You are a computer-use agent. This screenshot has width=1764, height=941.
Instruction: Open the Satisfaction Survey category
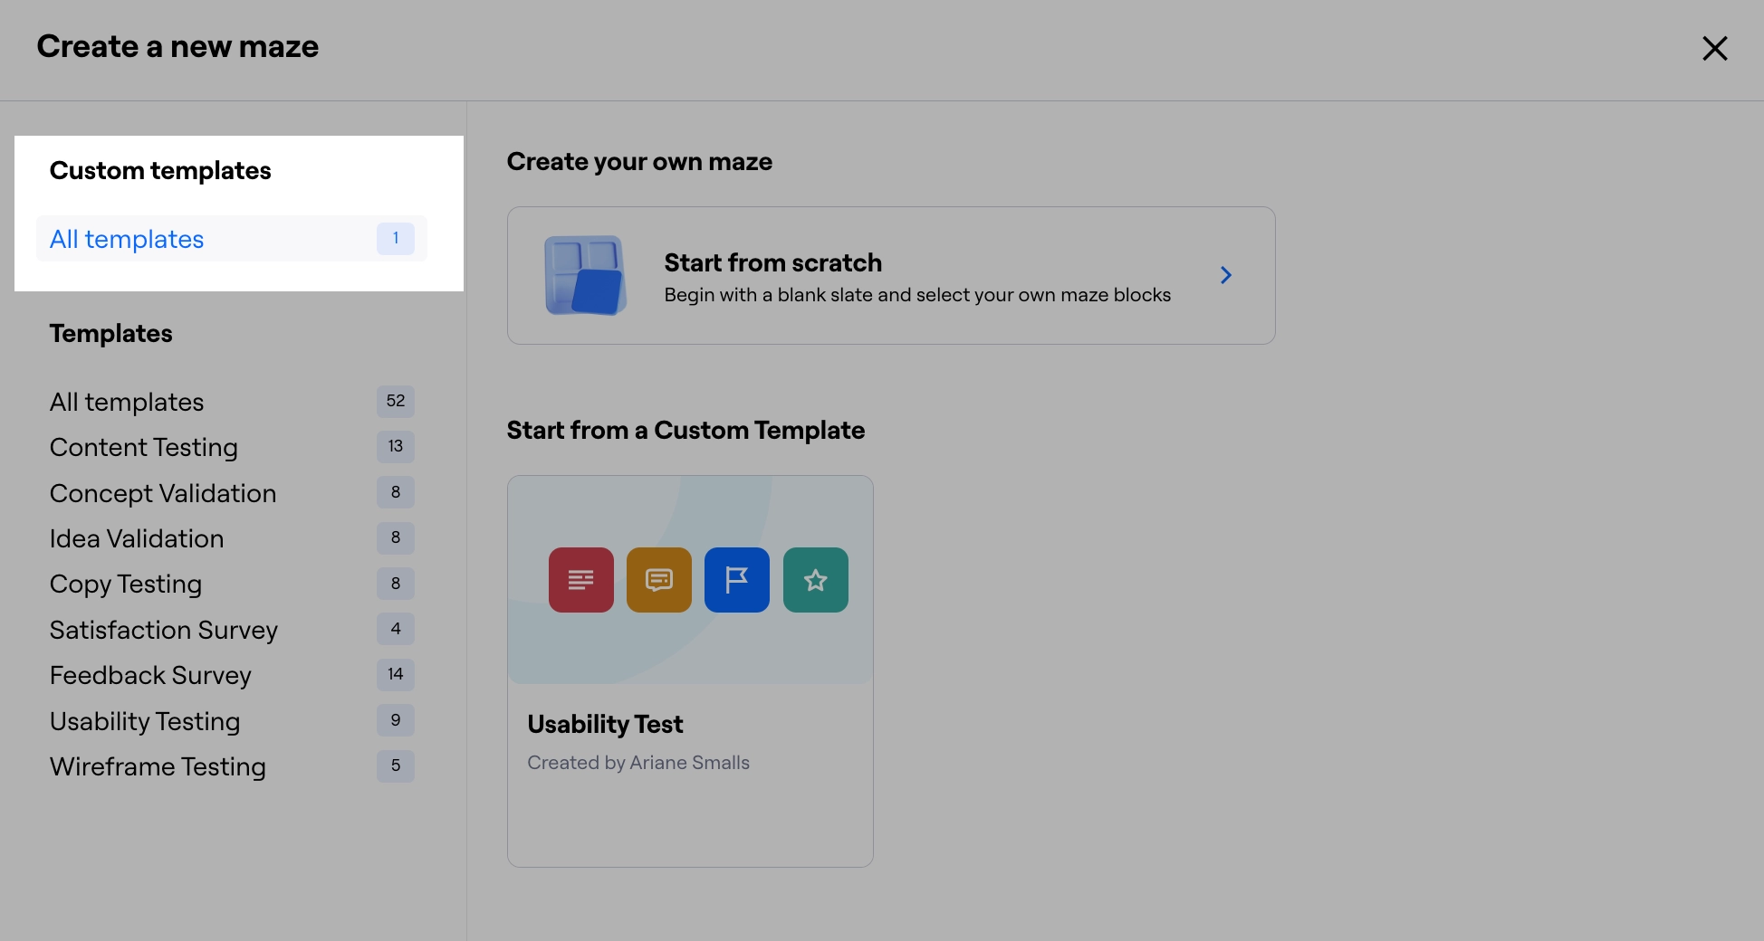(163, 630)
